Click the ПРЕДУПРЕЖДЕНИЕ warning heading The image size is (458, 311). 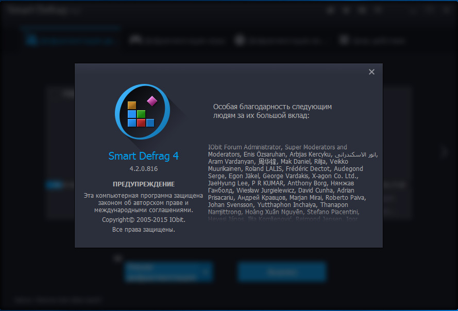pos(143,184)
